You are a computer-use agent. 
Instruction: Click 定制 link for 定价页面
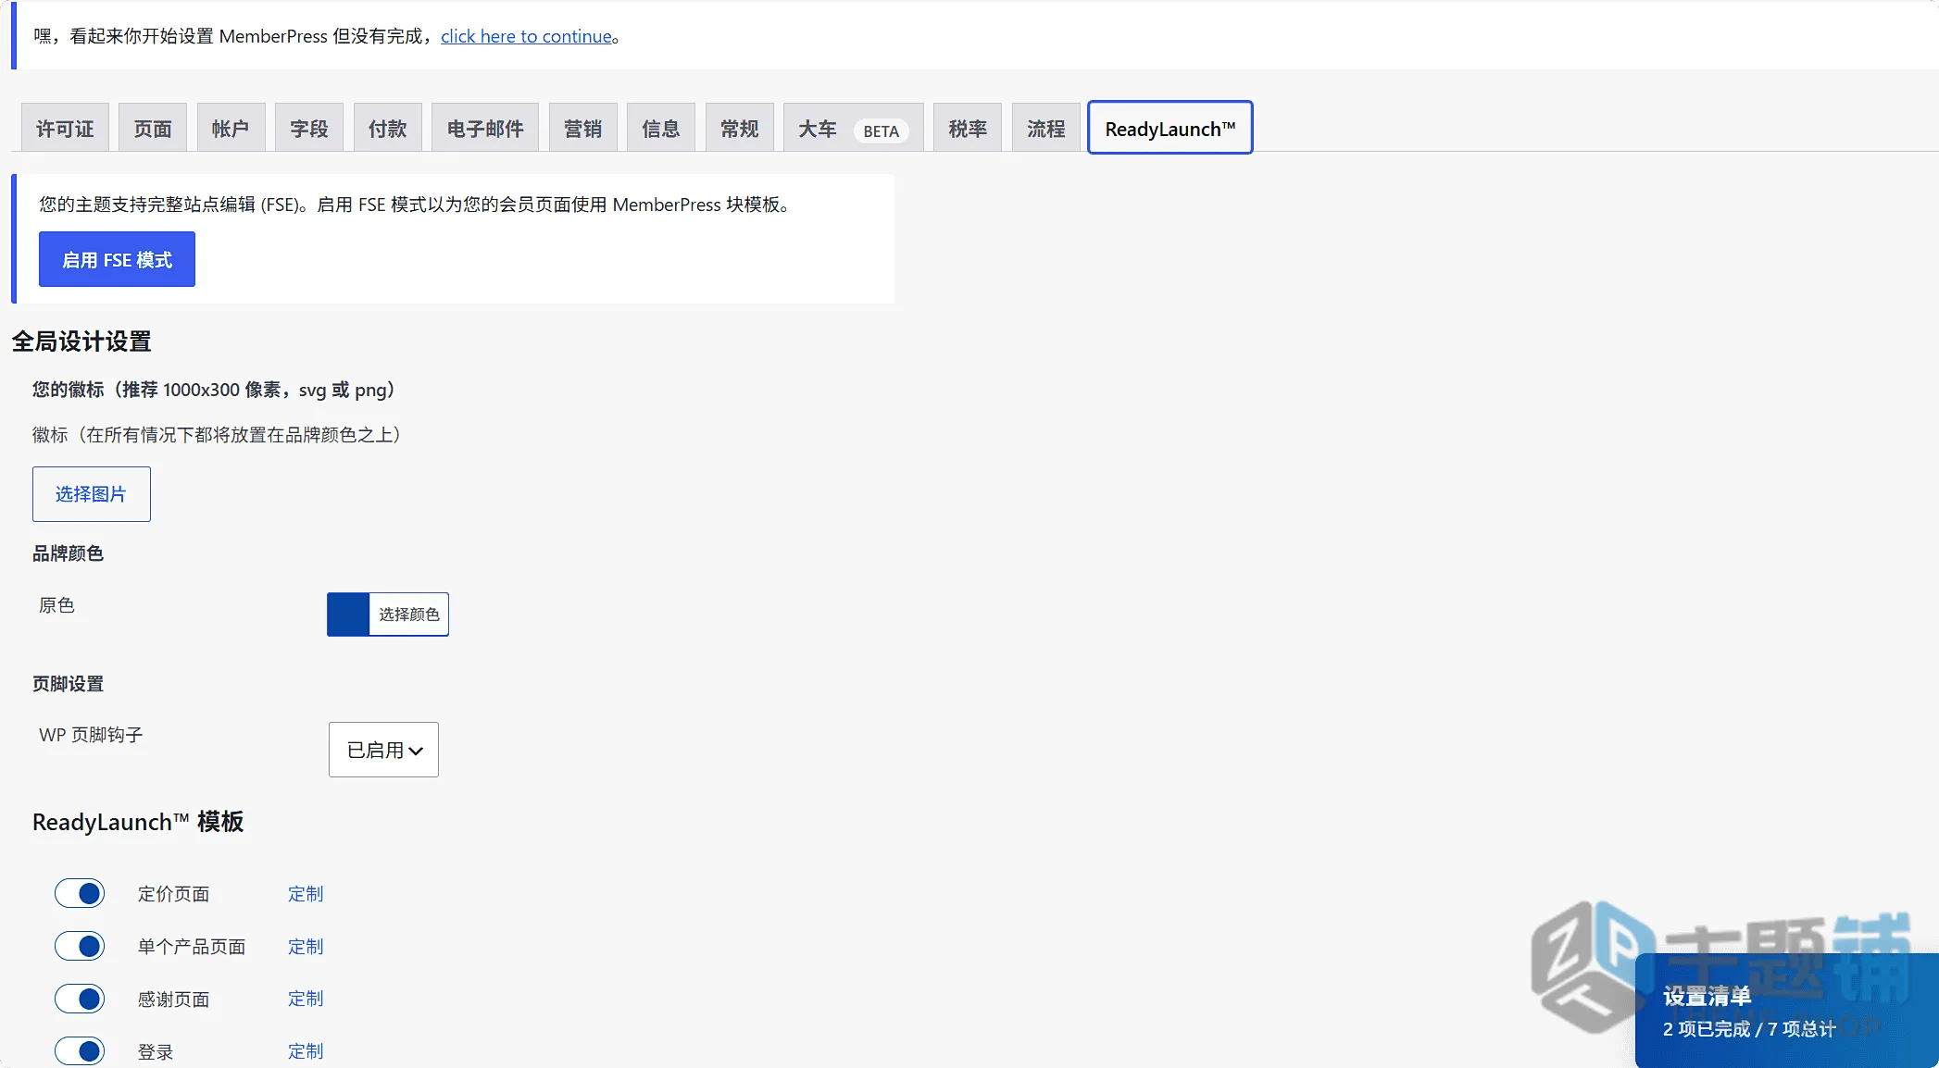tap(306, 894)
